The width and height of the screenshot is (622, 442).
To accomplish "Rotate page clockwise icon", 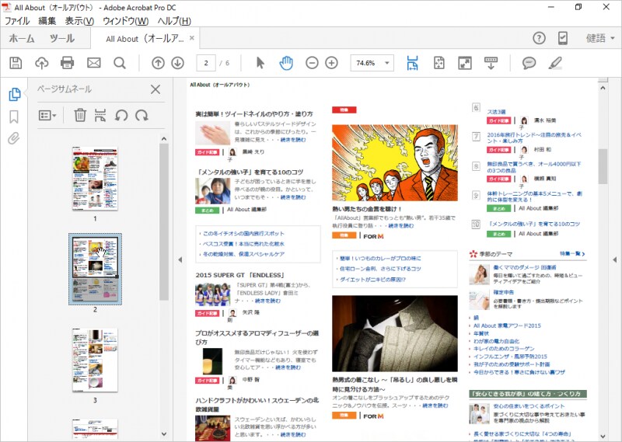I will click(142, 116).
